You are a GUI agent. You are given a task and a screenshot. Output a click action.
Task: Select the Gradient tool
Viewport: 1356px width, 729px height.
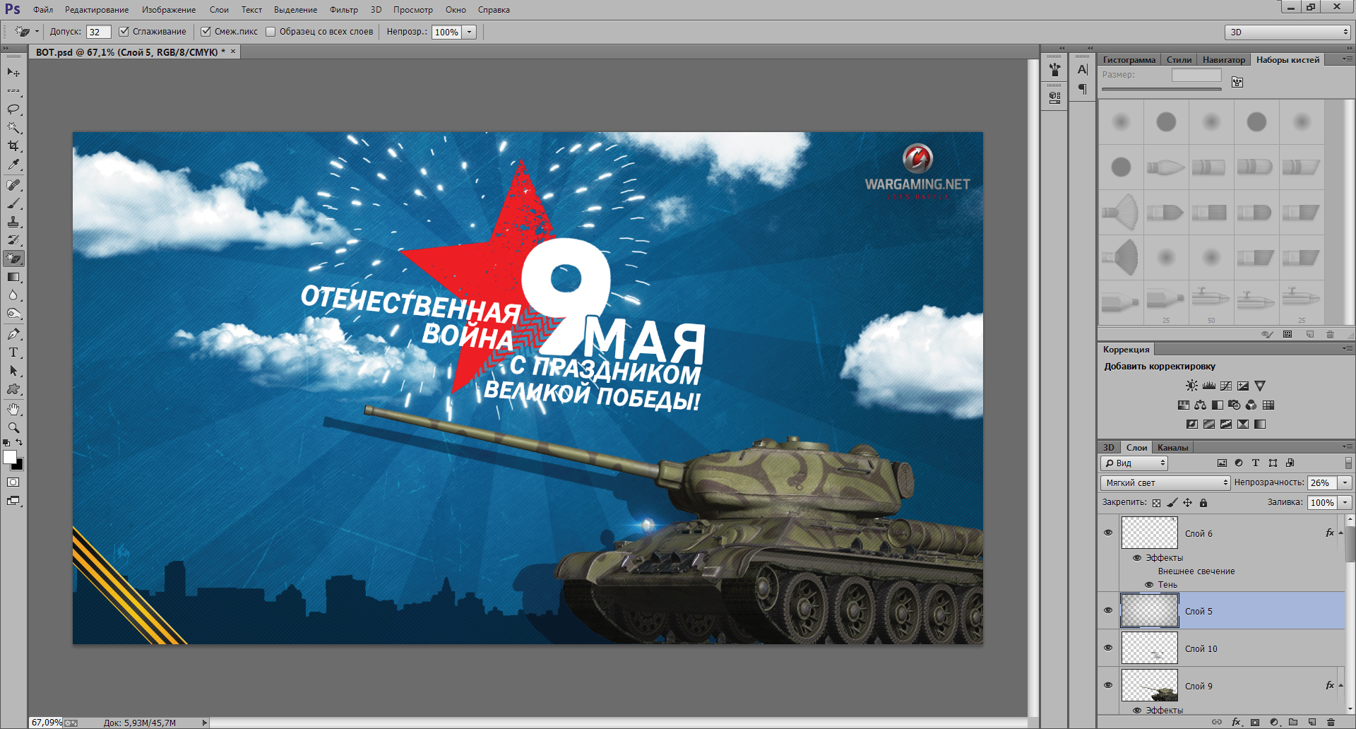(13, 277)
